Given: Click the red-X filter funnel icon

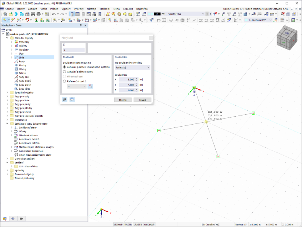Looking at the screenshot, I should [x=215, y=14].
